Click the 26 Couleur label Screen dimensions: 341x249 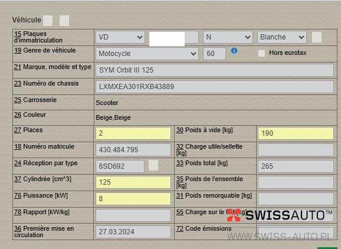30,114
